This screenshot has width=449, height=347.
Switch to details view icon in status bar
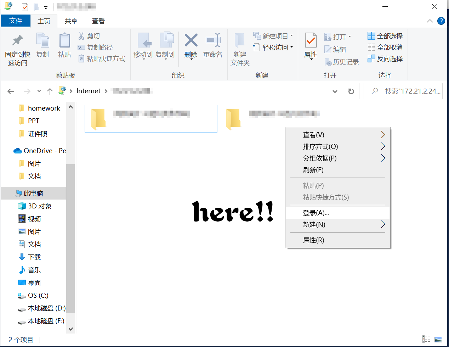click(x=426, y=339)
